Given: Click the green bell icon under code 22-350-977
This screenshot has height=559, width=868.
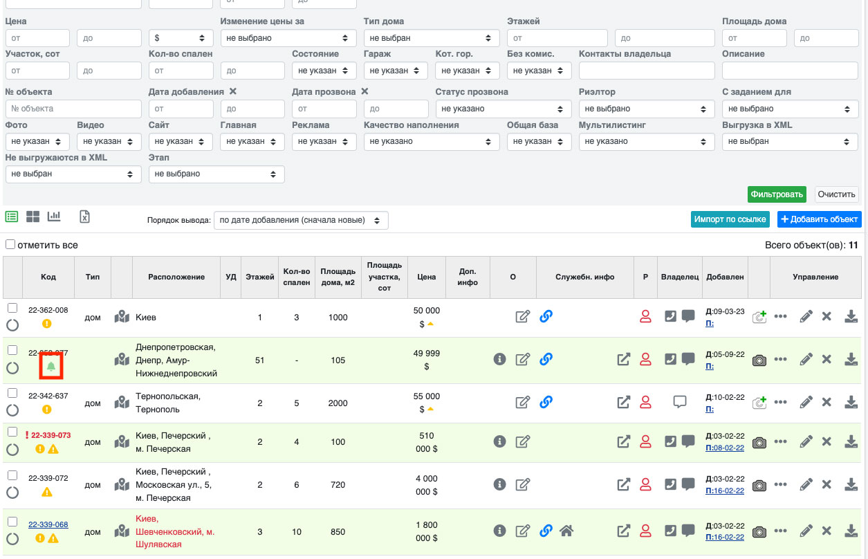Looking at the screenshot, I should point(50,367).
